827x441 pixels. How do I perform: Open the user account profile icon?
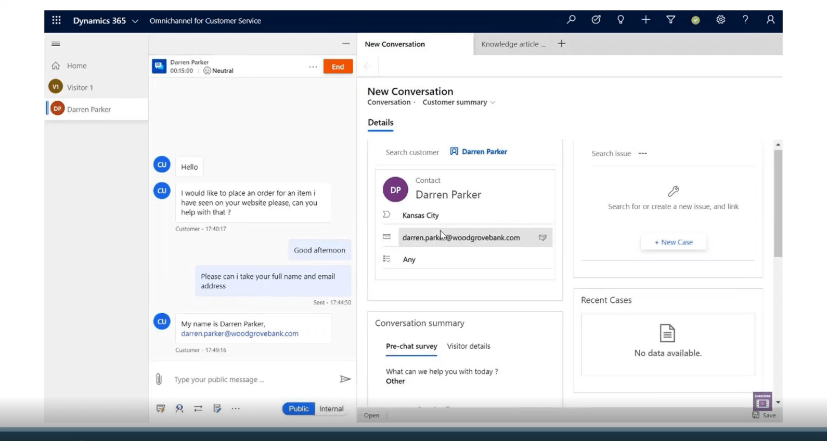click(x=770, y=20)
